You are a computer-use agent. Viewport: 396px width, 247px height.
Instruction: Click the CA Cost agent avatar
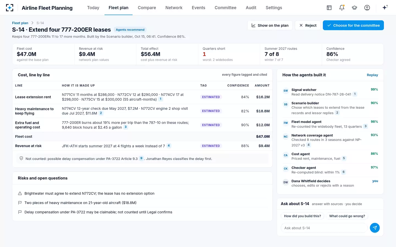tap(286, 155)
